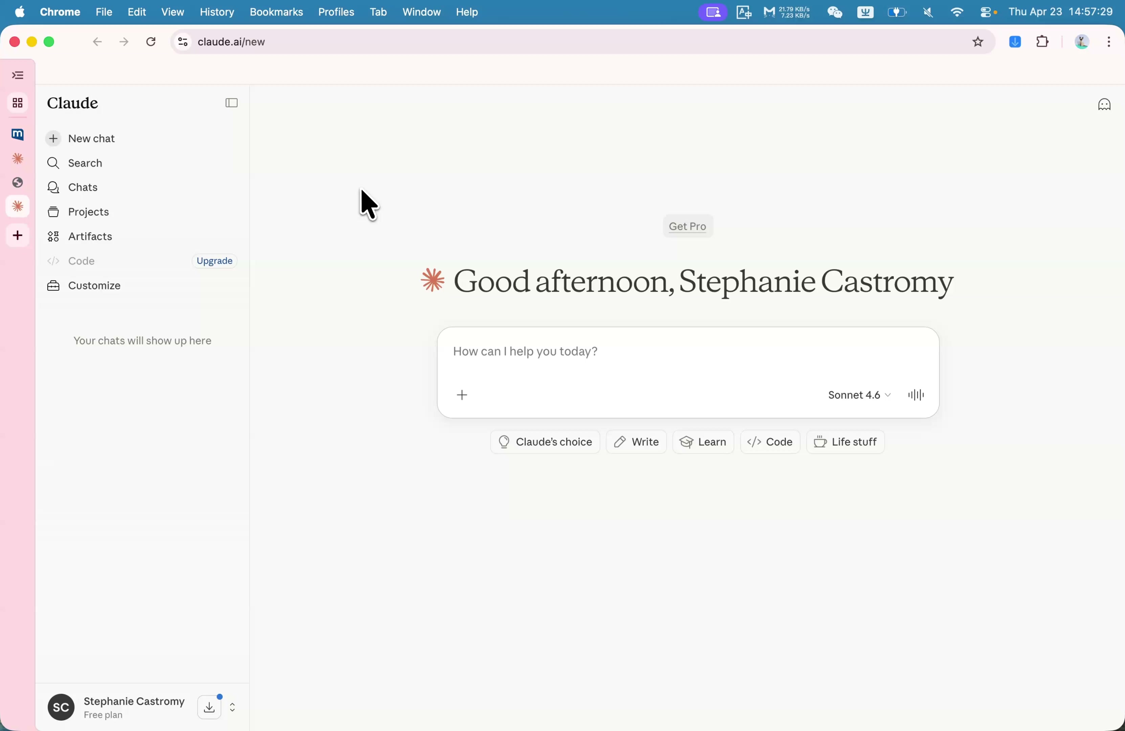Open the Tab menu
This screenshot has height=731, width=1125.
pos(379,12)
